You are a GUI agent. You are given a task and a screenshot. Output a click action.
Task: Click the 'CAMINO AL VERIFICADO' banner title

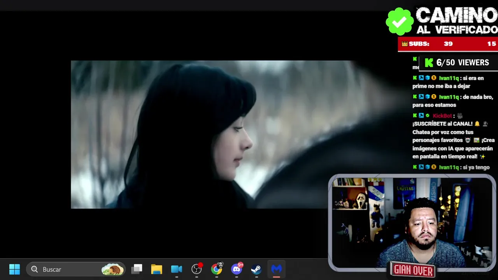457,21
